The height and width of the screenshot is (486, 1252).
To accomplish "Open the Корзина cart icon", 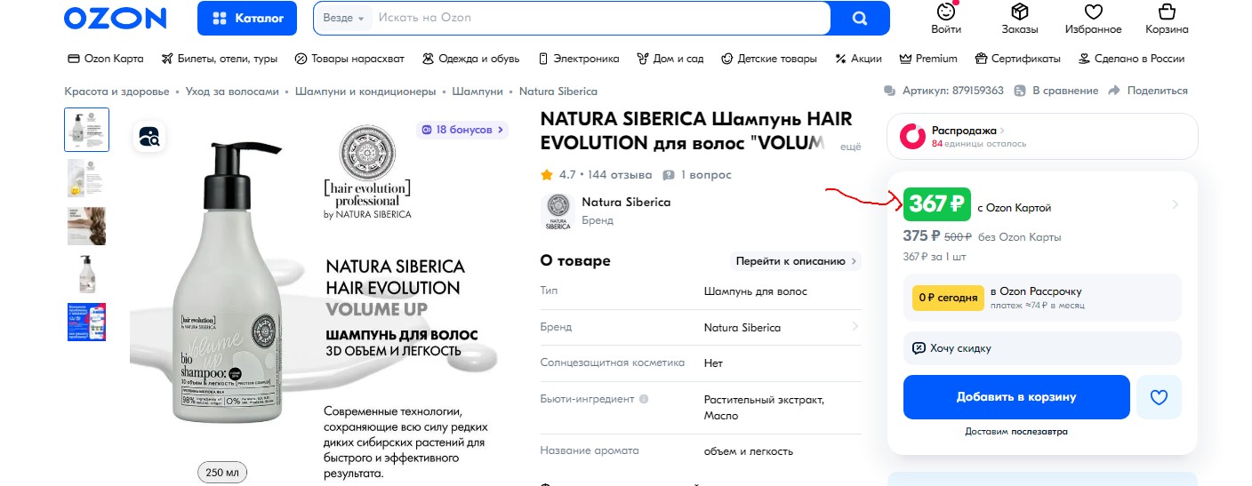I will point(1167,12).
